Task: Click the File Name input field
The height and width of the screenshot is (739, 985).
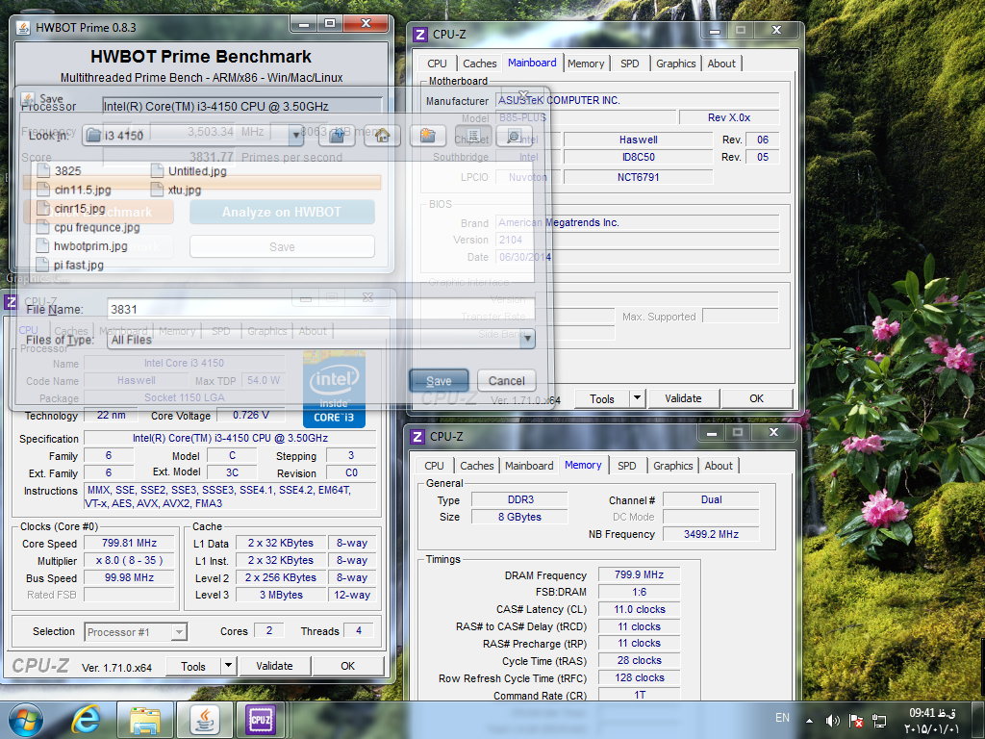Action: [x=321, y=309]
